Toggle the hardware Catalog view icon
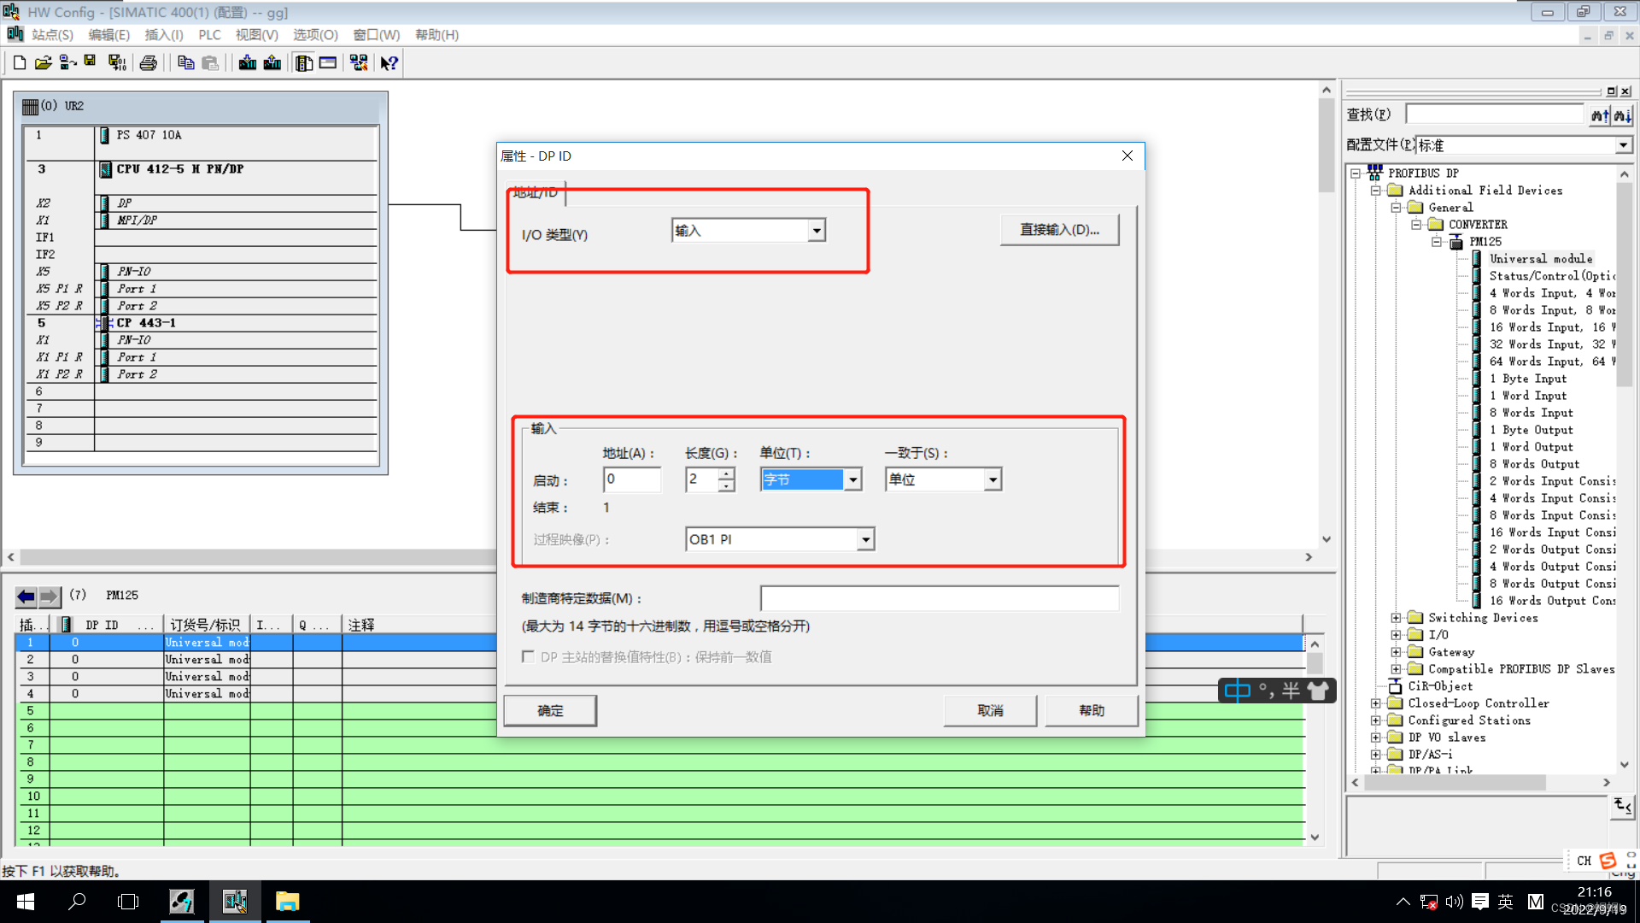The width and height of the screenshot is (1640, 923). coord(304,62)
